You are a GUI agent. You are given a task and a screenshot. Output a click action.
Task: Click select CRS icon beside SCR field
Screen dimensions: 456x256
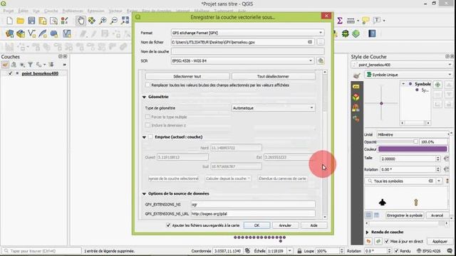[x=321, y=61]
